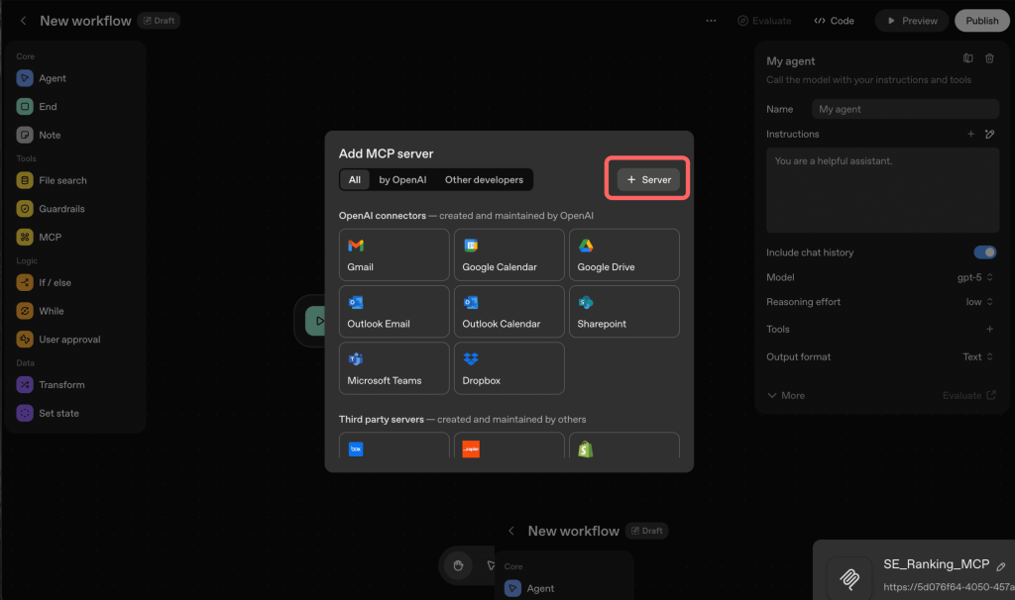1015x600 pixels.
Task: Toggle Include chat history switch
Action: (x=984, y=252)
